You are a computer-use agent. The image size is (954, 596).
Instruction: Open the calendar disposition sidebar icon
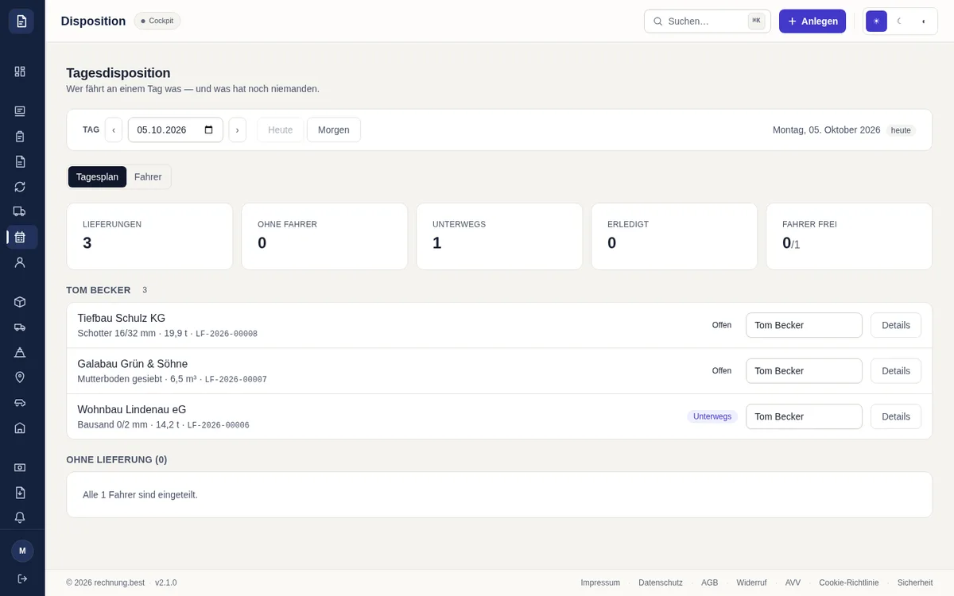(20, 237)
